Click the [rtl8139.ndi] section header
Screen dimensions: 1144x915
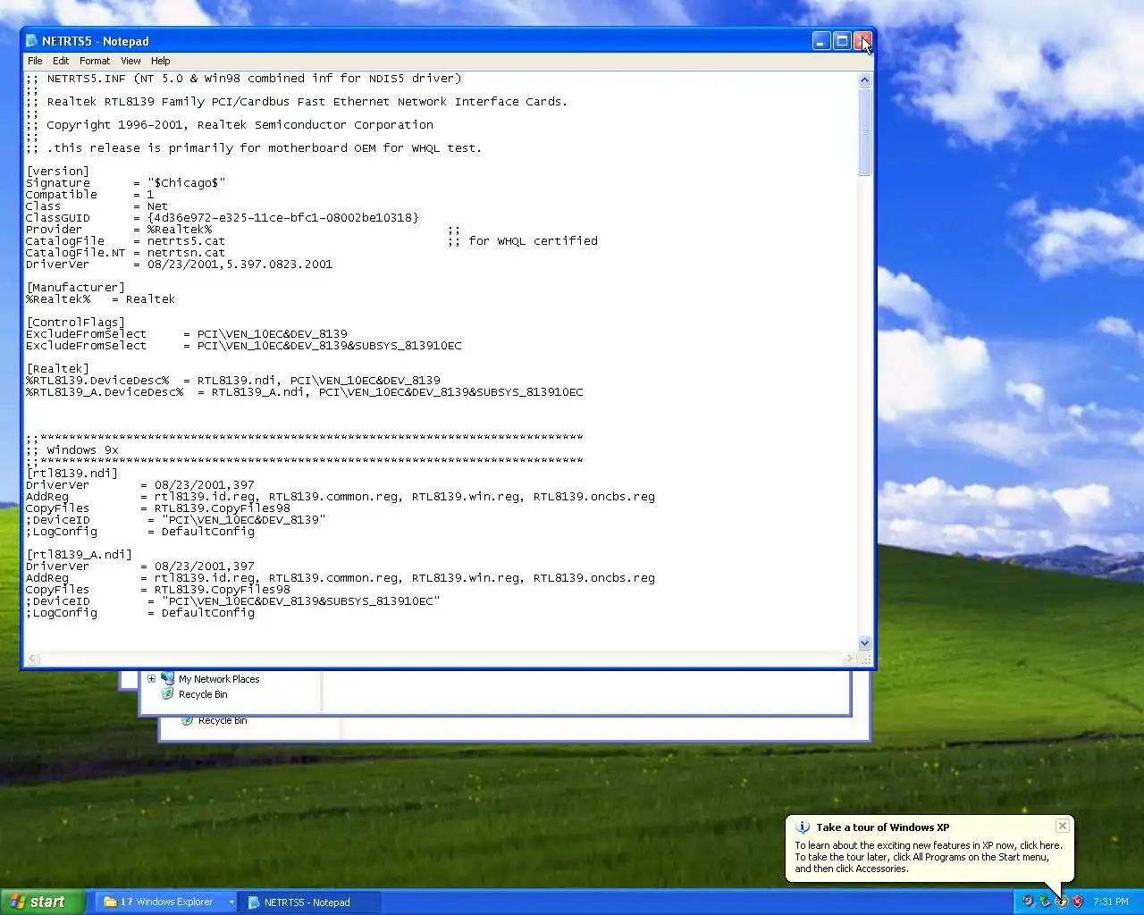coord(72,474)
